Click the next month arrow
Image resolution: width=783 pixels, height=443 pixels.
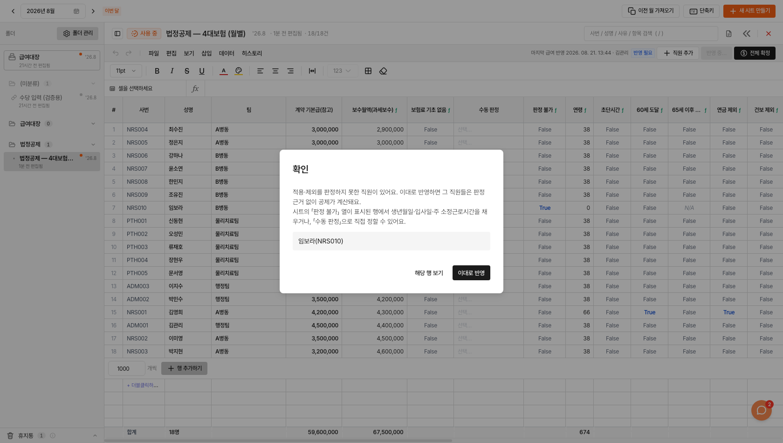pyautogui.click(x=93, y=11)
